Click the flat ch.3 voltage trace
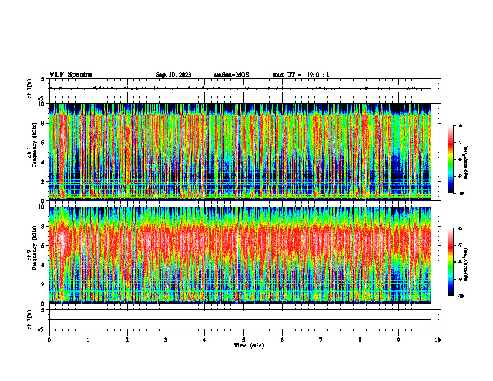The width and height of the screenshot is (493, 381). click(x=240, y=319)
